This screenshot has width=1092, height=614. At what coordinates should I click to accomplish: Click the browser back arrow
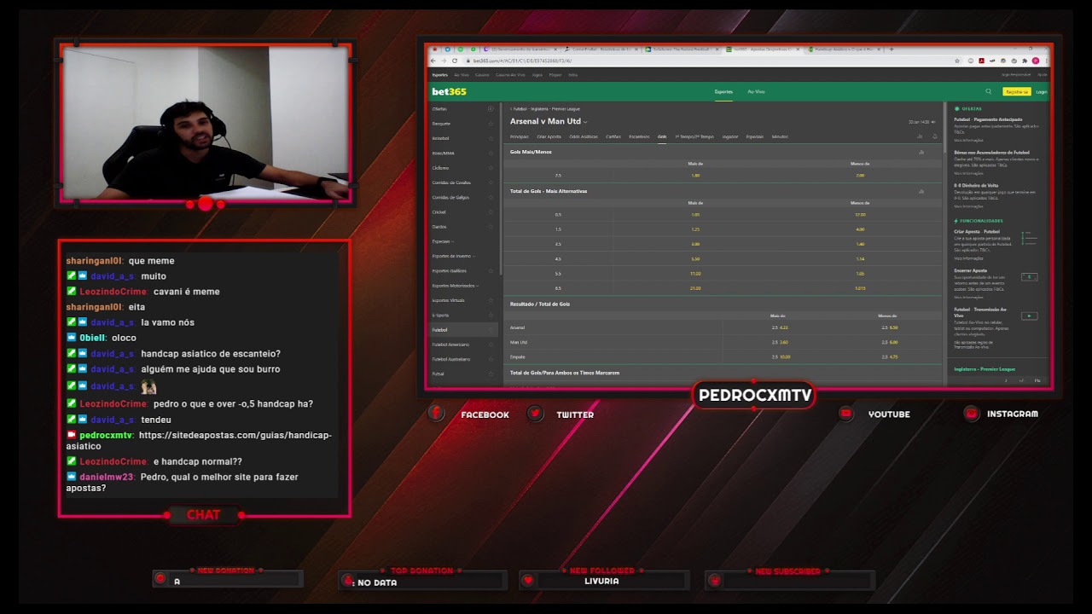(433, 61)
